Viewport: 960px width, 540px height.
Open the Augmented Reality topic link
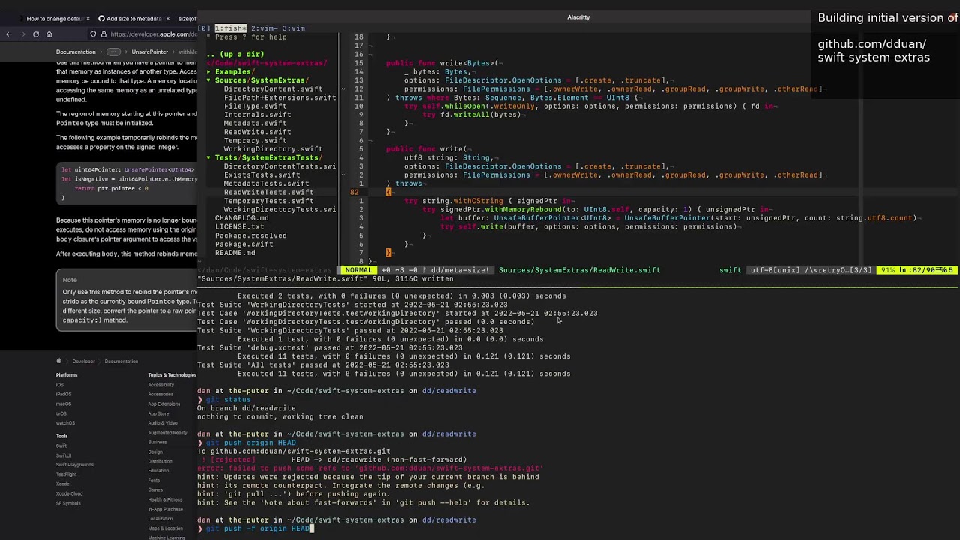pos(167,433)
